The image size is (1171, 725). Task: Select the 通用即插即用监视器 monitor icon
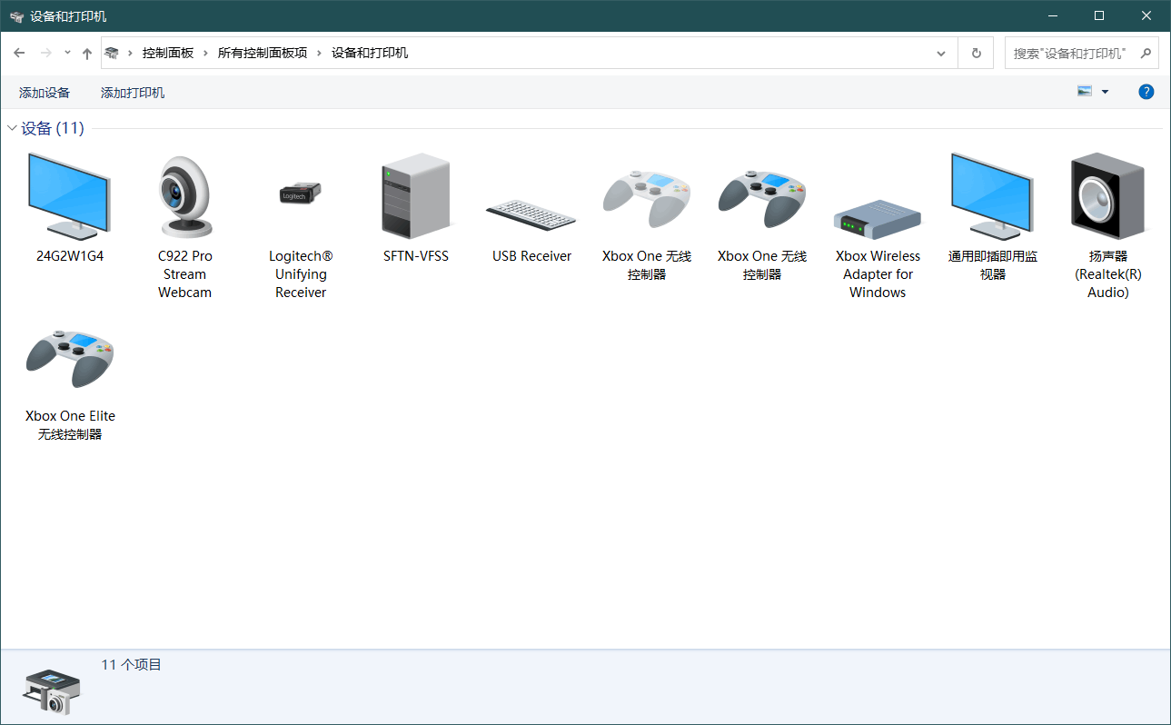993,196
